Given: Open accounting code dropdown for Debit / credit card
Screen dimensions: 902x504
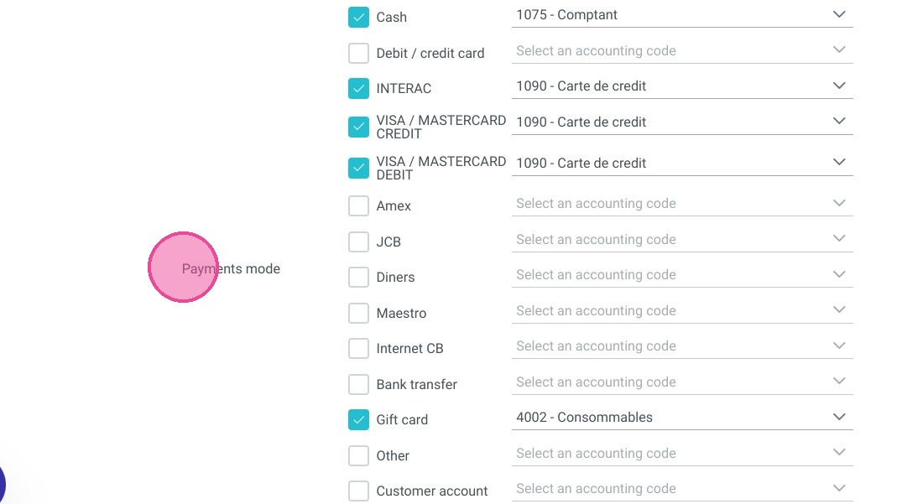Looking at the screenshot, I should 682,50.
